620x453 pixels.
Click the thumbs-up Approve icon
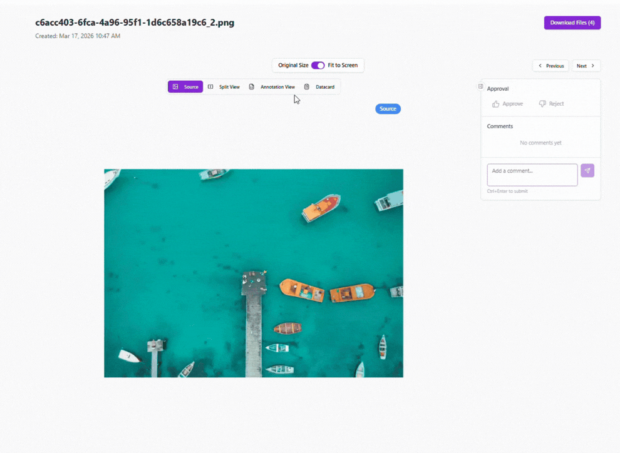click(495, 104)
